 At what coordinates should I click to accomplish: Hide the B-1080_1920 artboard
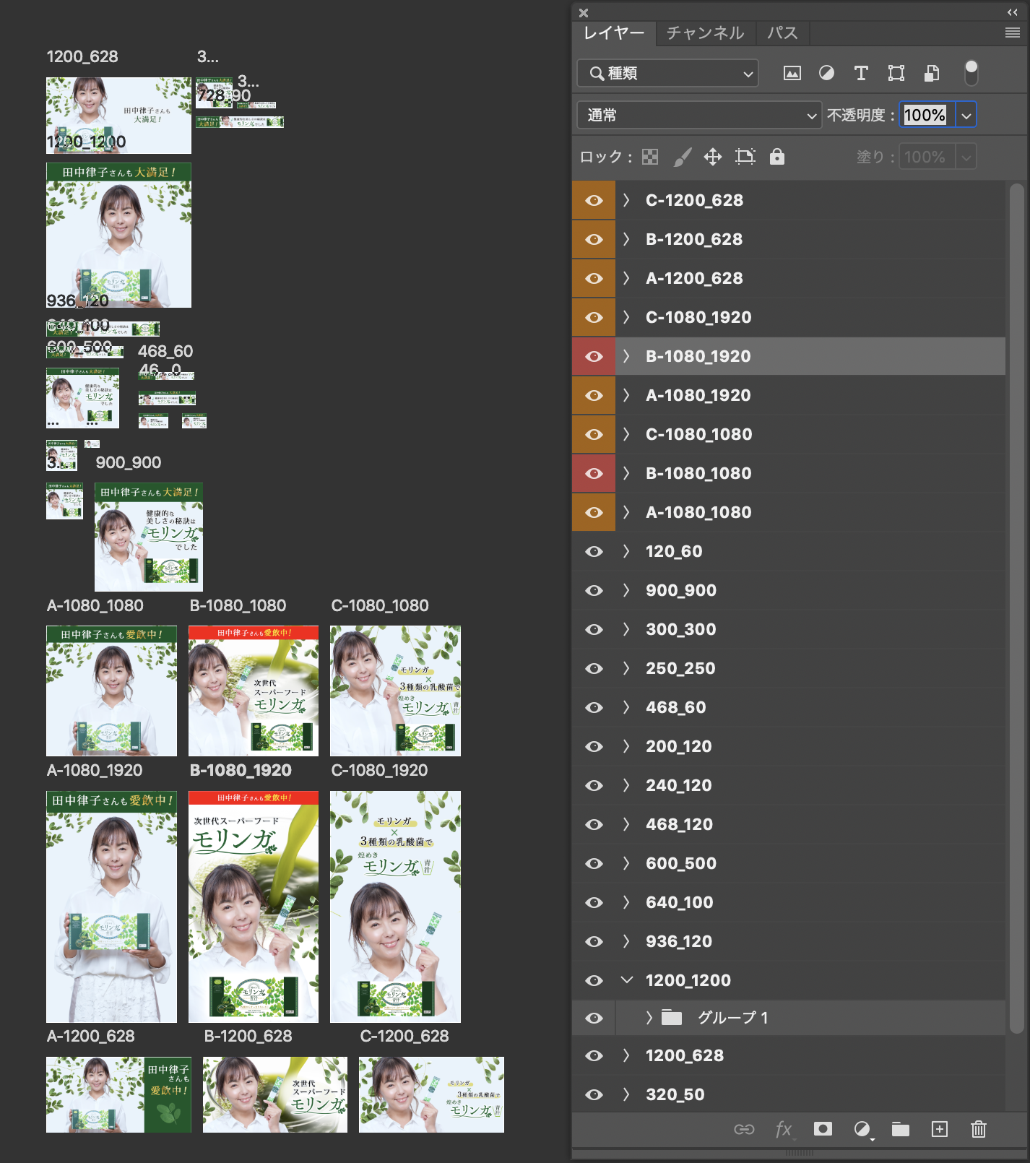[594, 356]
